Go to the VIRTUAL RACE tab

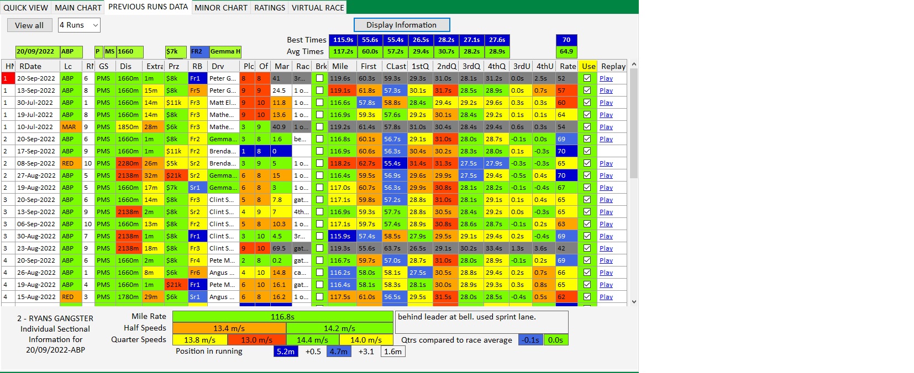[318, 8]
